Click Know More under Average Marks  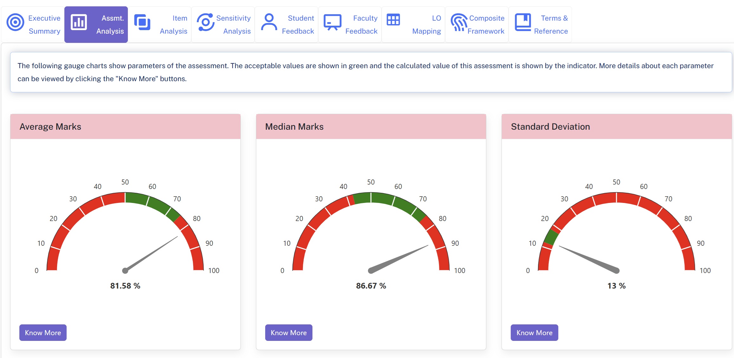[43, 333]
